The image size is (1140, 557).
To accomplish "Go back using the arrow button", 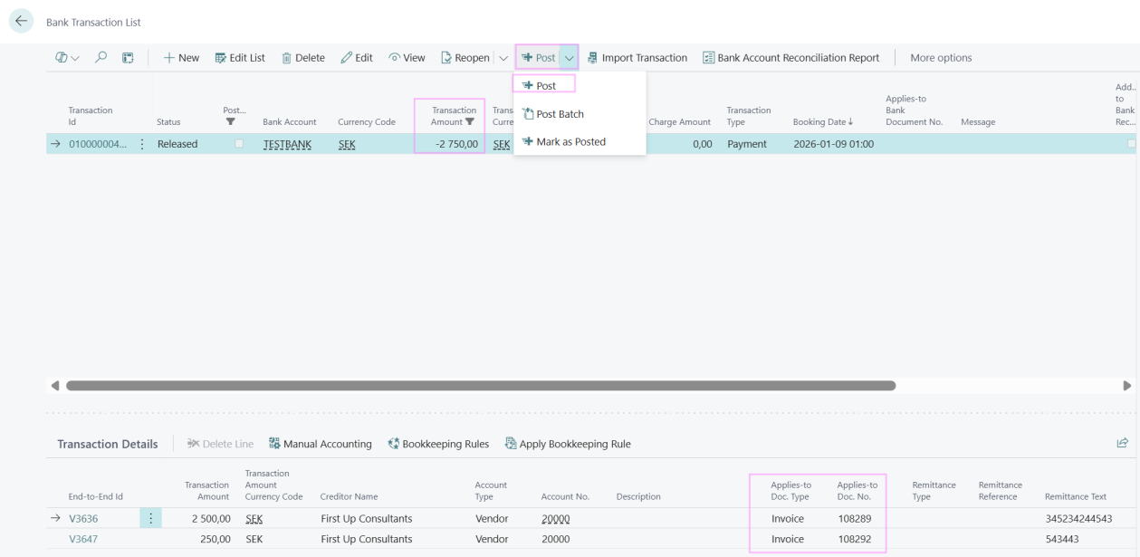I will 19,21.
